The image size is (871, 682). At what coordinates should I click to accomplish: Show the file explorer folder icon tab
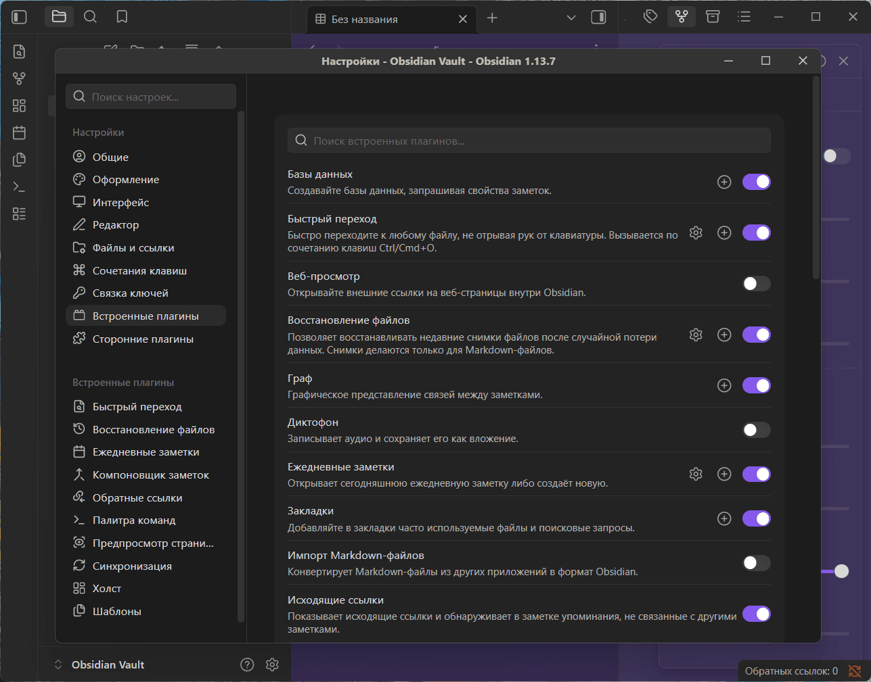pos(59,17)
